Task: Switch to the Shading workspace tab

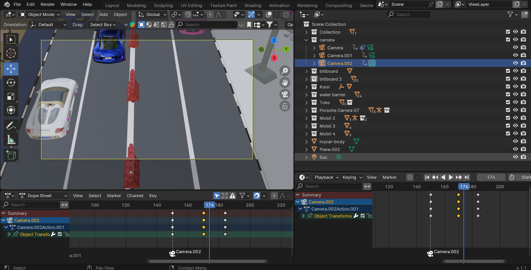Action: pyautogui.click(x=252, y=5)
